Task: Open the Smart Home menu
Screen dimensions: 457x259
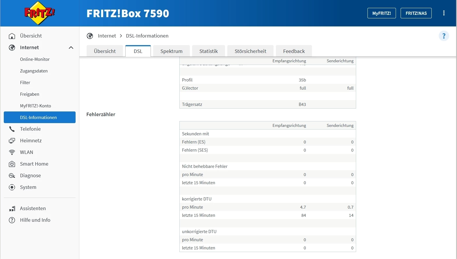Action: pyautogui.click(x=40, y=164)
